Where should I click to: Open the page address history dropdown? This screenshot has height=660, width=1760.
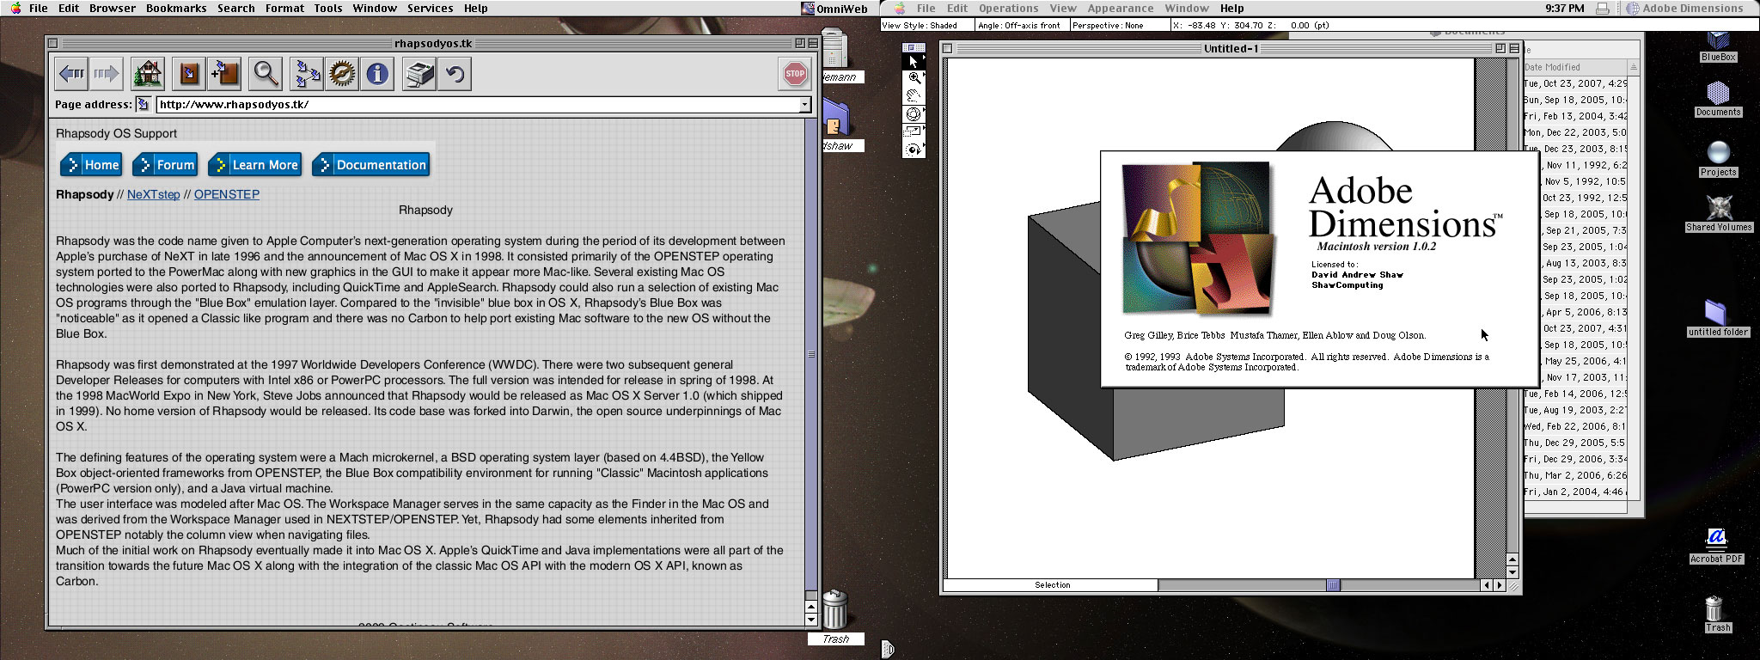[804, 105]
